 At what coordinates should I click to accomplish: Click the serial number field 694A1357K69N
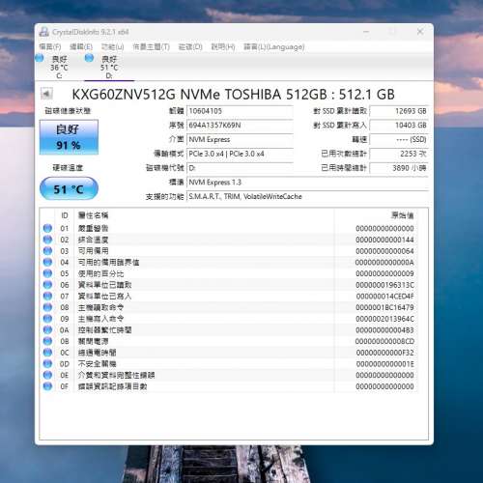(240, 126)
